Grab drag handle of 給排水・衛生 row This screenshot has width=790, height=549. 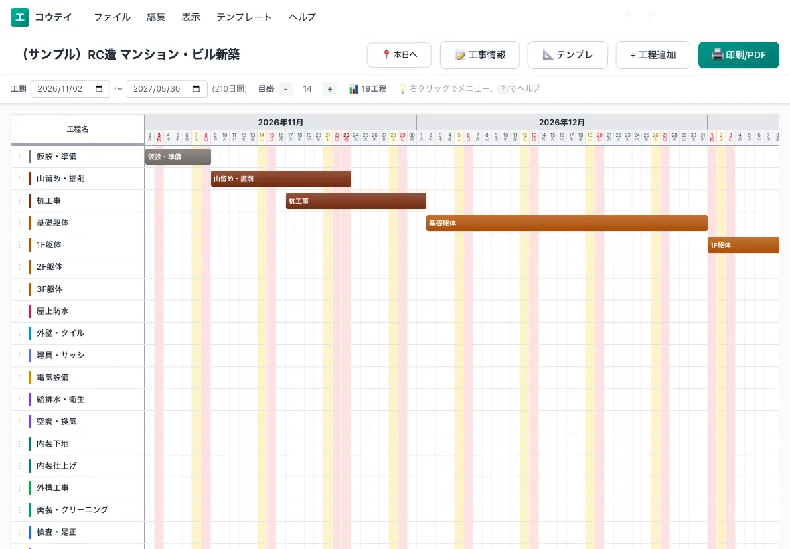[21, 400]
